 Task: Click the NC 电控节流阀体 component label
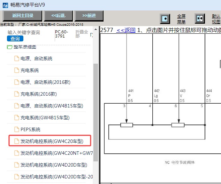(180, 162)
